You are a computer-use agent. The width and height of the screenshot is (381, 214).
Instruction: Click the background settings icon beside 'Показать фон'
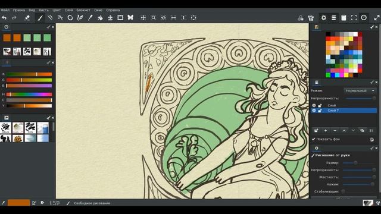pyautogui.click(x=372, y=140)
